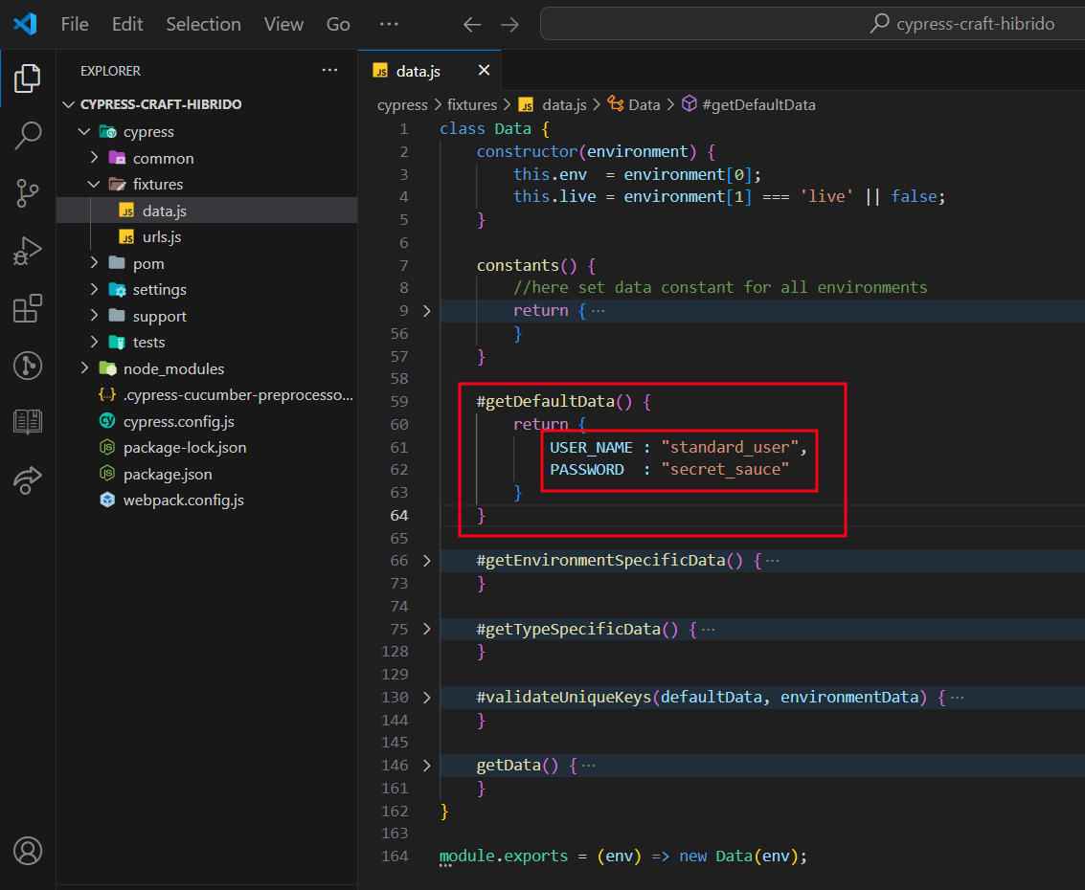Click the constructor(environment) line
1085x890 pixels.
596,151
